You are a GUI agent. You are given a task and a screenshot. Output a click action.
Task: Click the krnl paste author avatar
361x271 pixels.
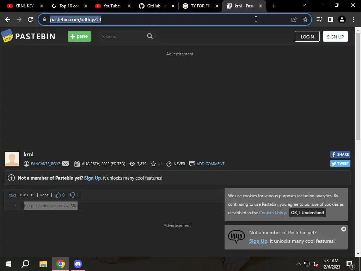(12, 159)
